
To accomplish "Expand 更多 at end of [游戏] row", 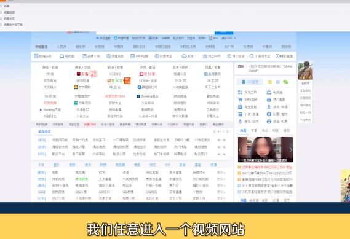I will pyautogui.click(x=221, y=186).
